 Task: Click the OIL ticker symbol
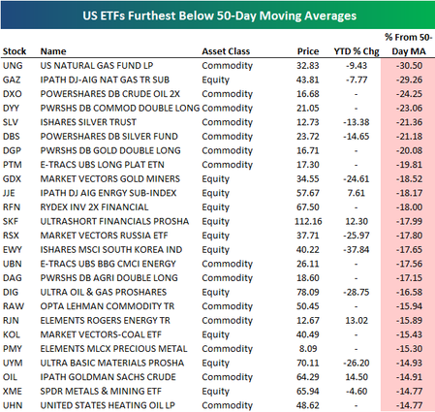[10, 377]
